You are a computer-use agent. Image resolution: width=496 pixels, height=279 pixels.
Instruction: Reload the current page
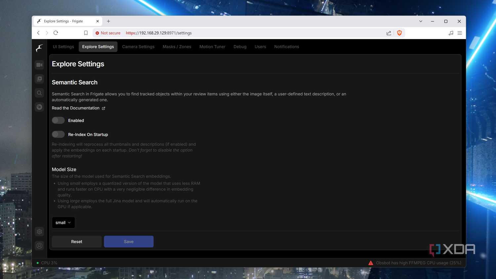pos(56,33)
